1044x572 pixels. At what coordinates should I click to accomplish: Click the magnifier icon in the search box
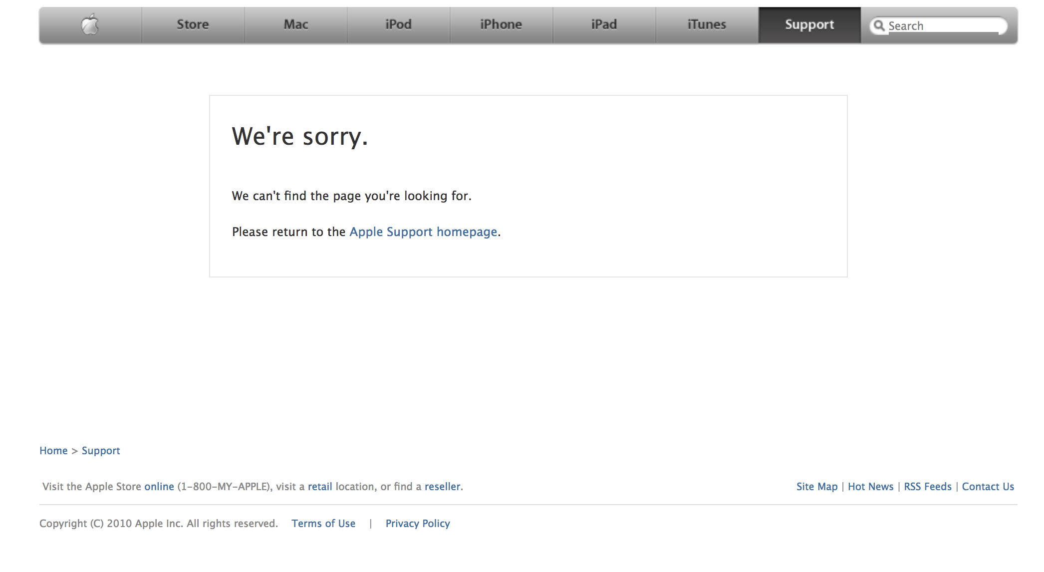[879, 25]
